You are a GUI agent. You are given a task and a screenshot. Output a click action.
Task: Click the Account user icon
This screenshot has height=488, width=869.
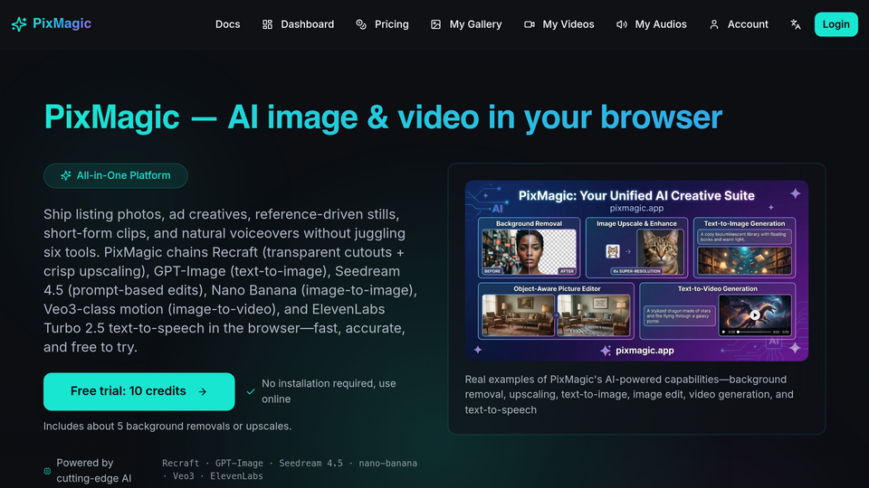(714, 24)
